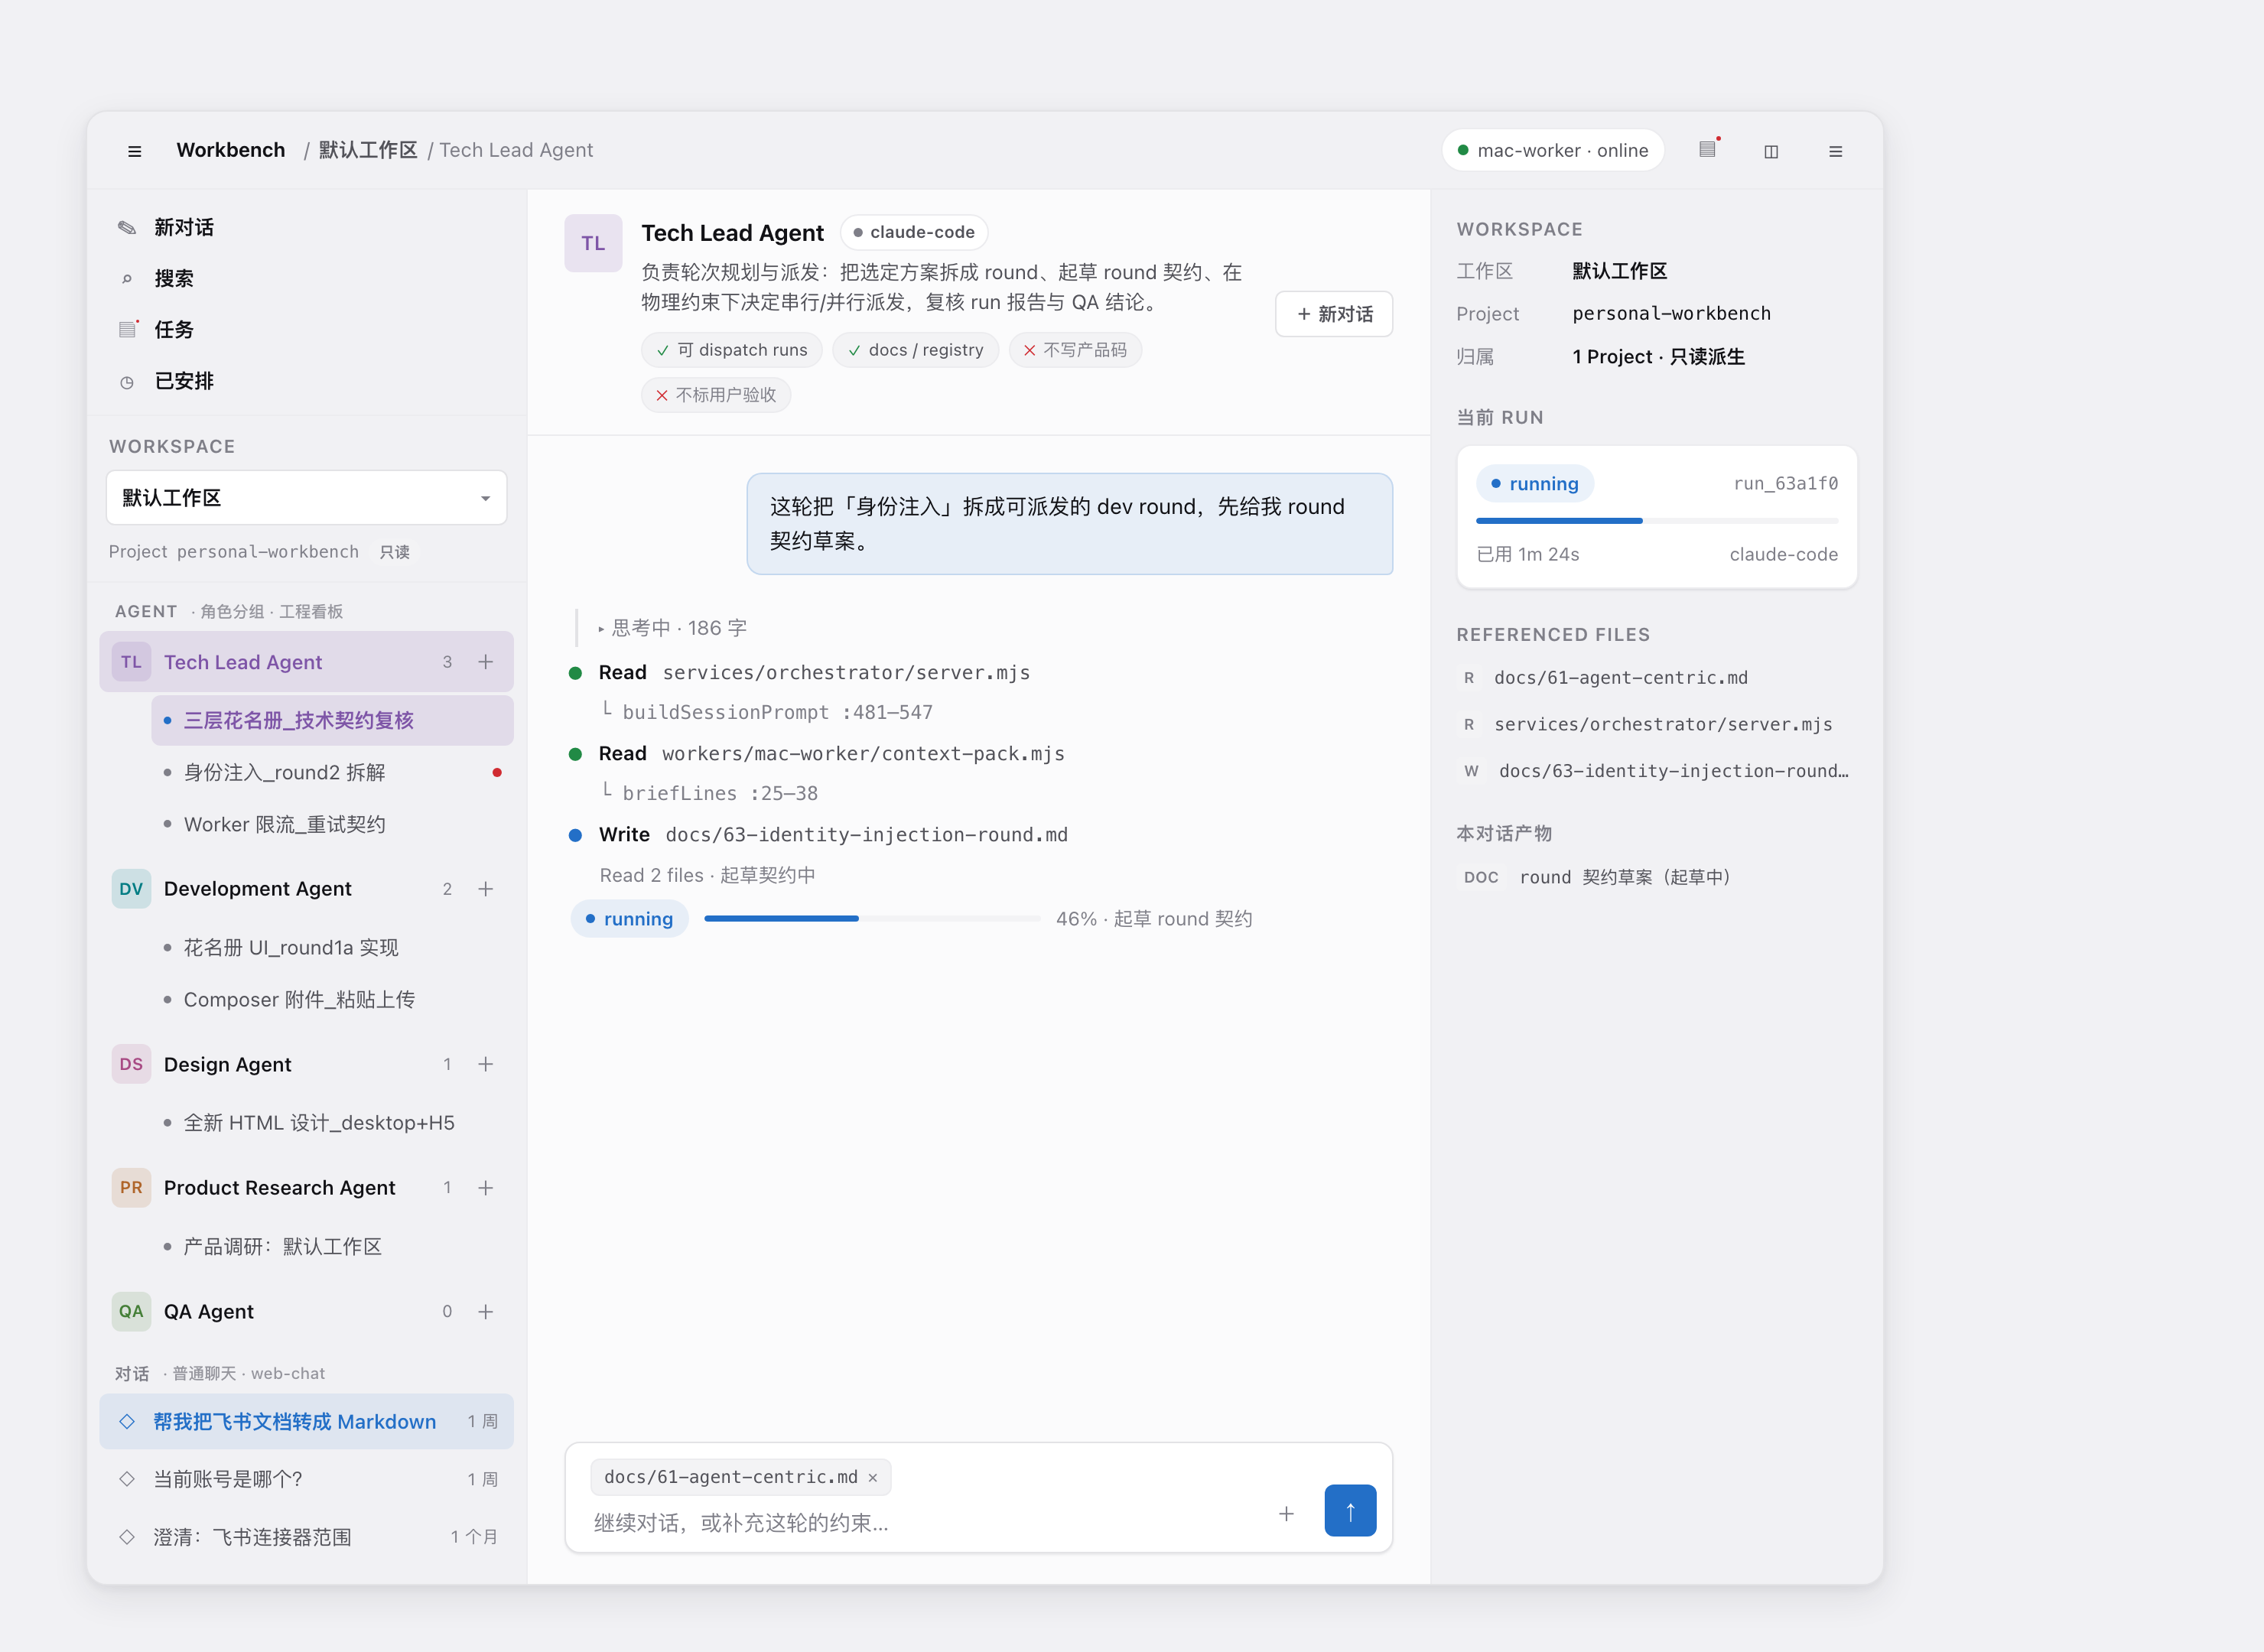This screenshot has width=2264, height=1652.
Task: Open 花名册 UI_round1a 实现 conversation
Action: [x=332, y=947]
